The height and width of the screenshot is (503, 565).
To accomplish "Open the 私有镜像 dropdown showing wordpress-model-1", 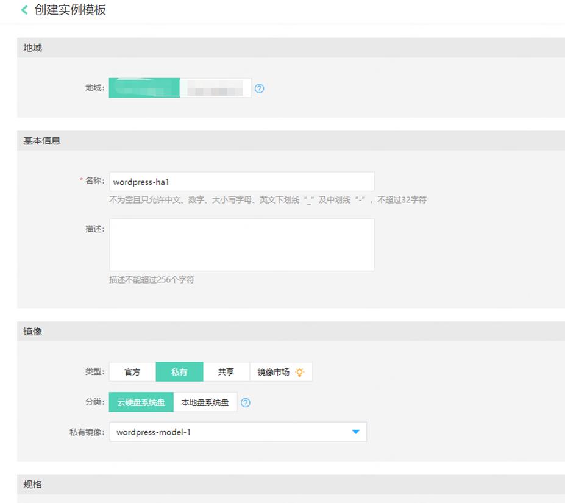I will (x=238, y=432).
